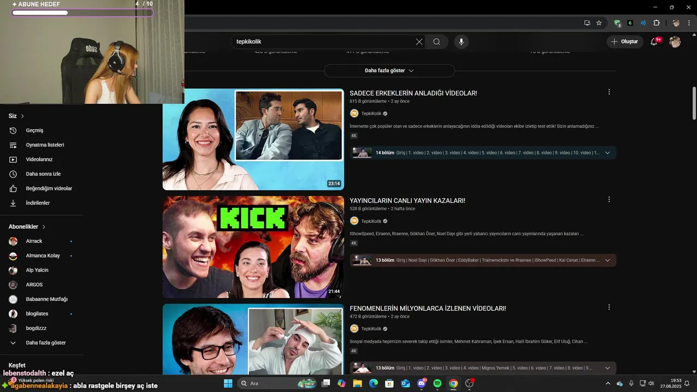
Task: Open SADECE ERKEKLERİN ANLADIĞI VİDEOLAR title
Action: tap(413, 93)
